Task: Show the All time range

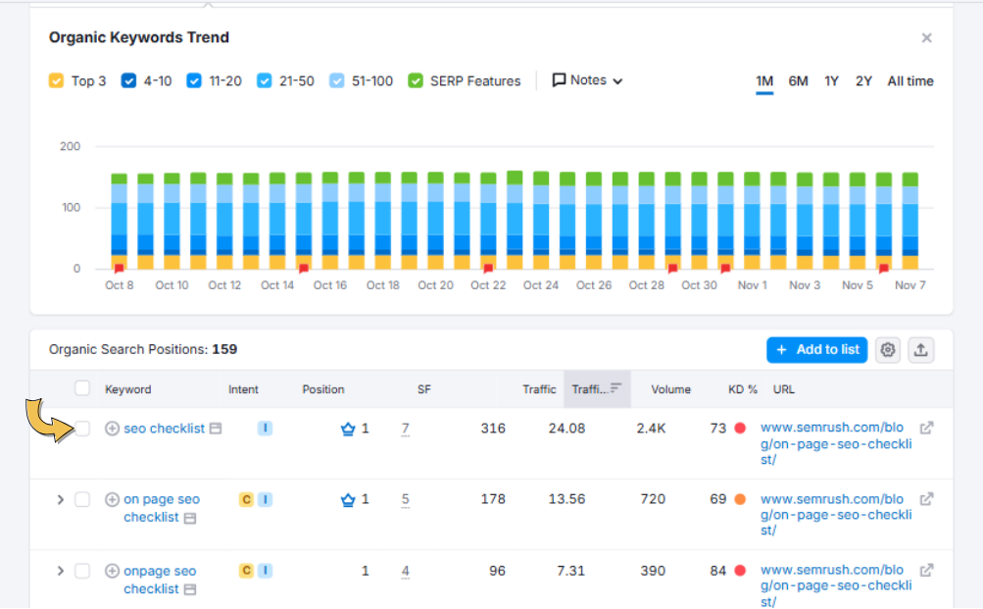Action: pos(910,81)
